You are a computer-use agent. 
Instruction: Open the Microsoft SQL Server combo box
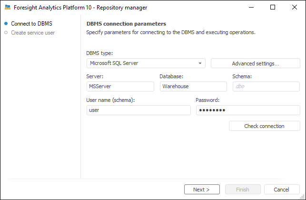pos(143,63)
